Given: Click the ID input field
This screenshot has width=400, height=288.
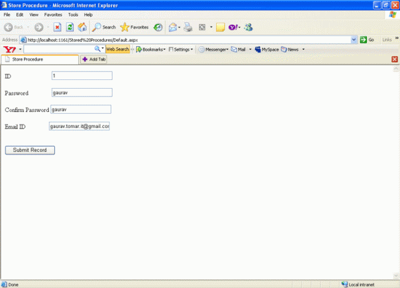Looking at the screenshot, I should pyautogui.click(x=82, y=76).
